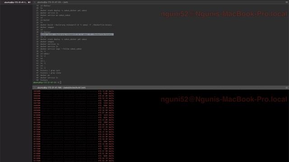
Task: Click the green ubuntu shell prompt in the top pane
Action: 46,82
